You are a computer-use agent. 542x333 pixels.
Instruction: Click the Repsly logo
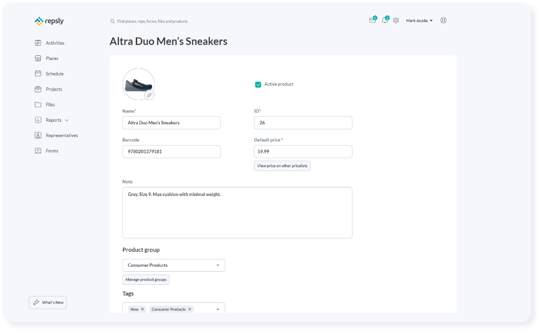click(49, 21)
